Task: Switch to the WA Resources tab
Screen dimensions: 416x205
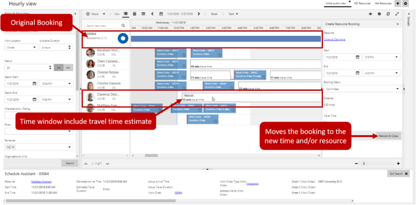Action: coord(382,3)
